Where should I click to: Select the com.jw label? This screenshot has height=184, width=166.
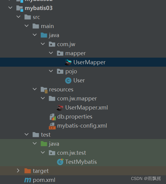(x=66, y=44)
